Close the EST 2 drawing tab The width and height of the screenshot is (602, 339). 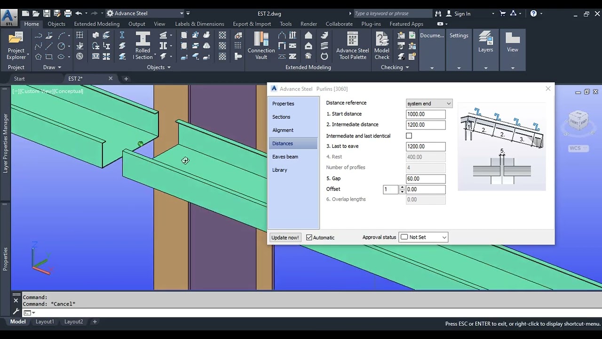click(x=111, y=78)
